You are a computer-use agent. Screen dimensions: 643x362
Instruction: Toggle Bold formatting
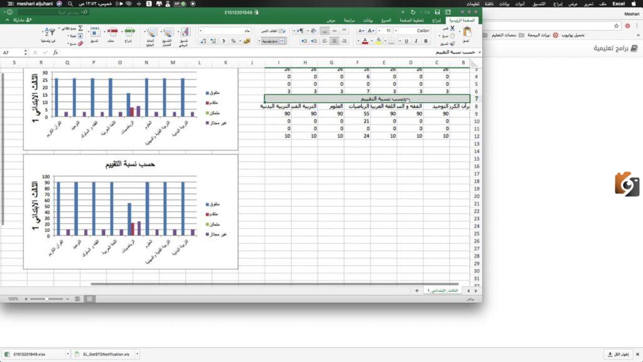tap(426, 41)
